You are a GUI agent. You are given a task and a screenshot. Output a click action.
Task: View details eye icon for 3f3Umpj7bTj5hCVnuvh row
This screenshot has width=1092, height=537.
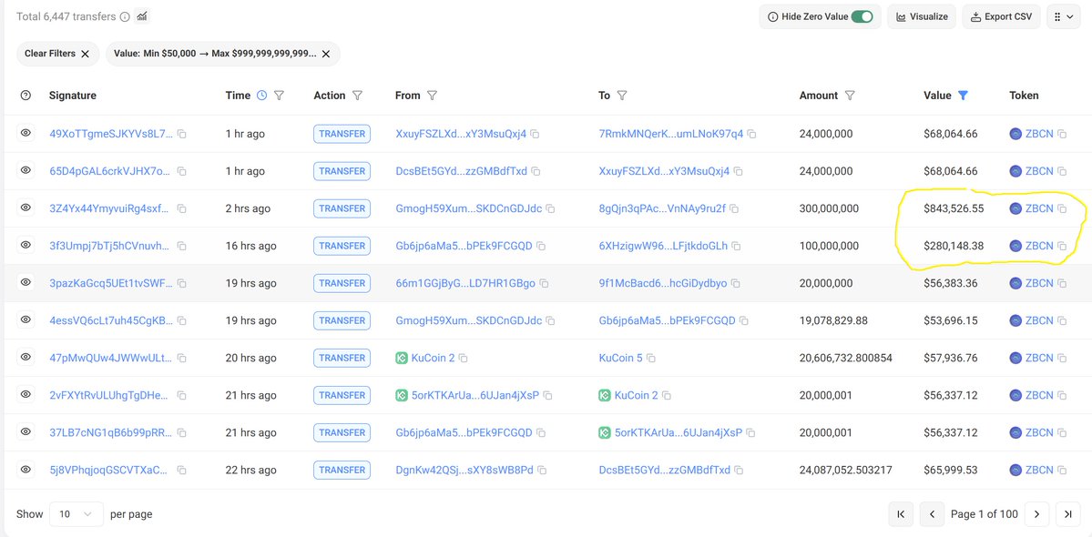pos(26,245)
